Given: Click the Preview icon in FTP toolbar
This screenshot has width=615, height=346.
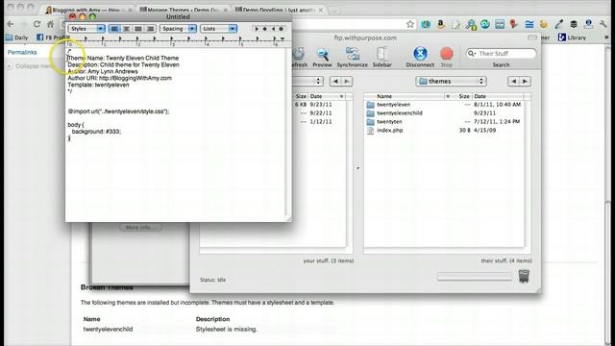Looking at the screenshot, I should click(323, 55).
